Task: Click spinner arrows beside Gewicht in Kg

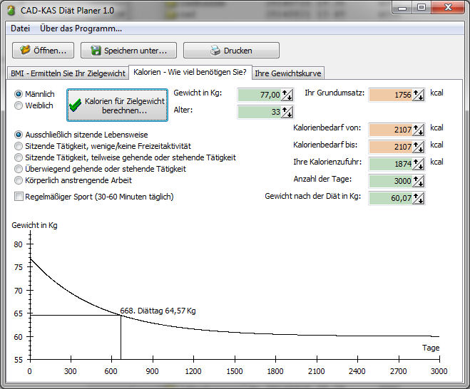Action: click(287, 94)
